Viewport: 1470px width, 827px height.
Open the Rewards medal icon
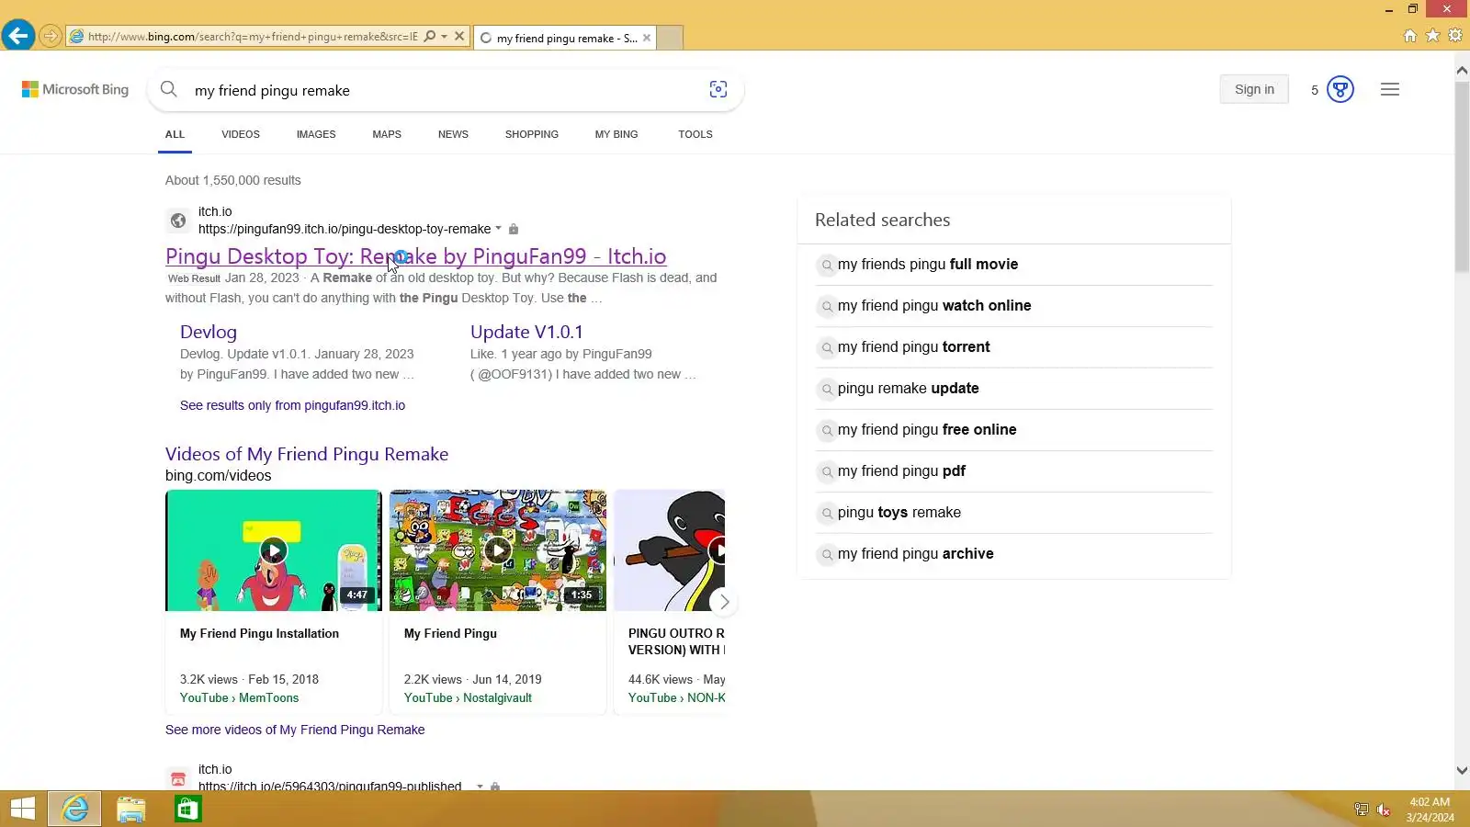(1340, 89)
